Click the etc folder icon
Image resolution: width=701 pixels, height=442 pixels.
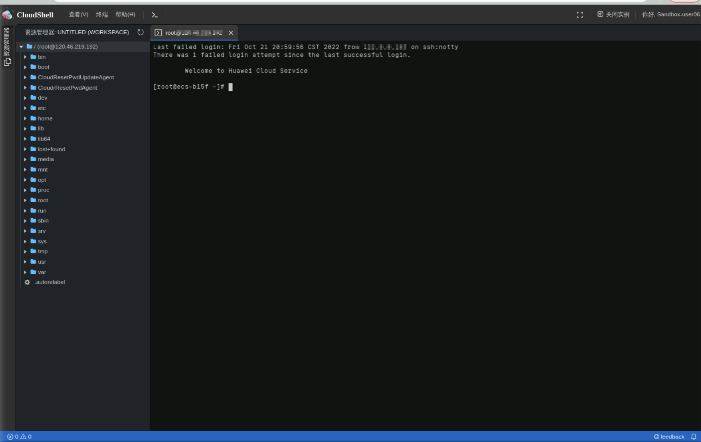click(x=33, y=108)
